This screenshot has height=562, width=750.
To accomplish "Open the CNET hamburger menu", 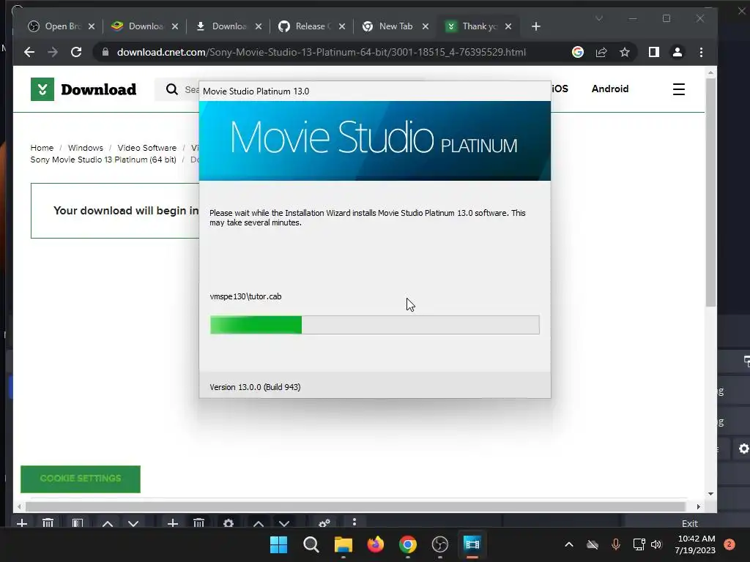I will (679, 89).
